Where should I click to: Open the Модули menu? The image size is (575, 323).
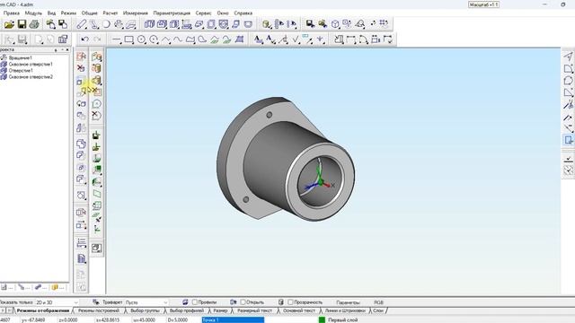[x=33, y=13]
